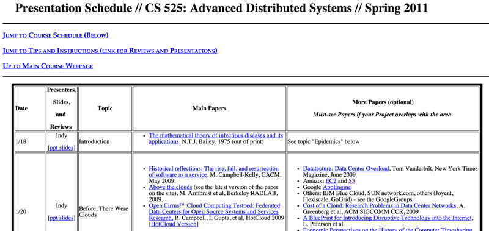Open the Google 'AppEngine' link
The image size is (489, 231).
(337, 187)
